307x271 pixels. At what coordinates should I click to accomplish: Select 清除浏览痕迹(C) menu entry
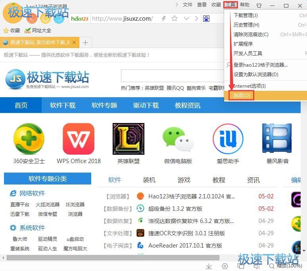265,35
